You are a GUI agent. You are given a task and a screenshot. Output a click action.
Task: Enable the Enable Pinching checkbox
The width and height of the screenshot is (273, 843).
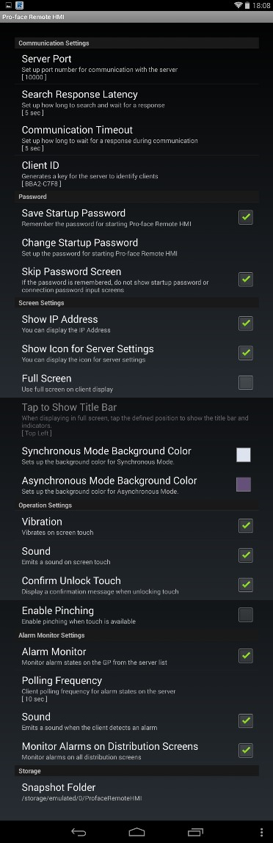[246, 615]
